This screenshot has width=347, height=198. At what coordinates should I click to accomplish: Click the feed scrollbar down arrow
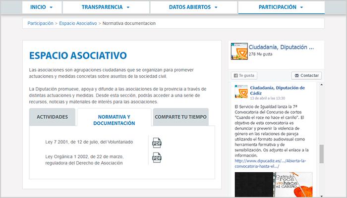tap(322, 196)
